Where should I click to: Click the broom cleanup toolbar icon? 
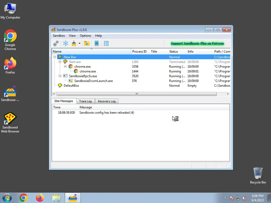coord(74,43)
